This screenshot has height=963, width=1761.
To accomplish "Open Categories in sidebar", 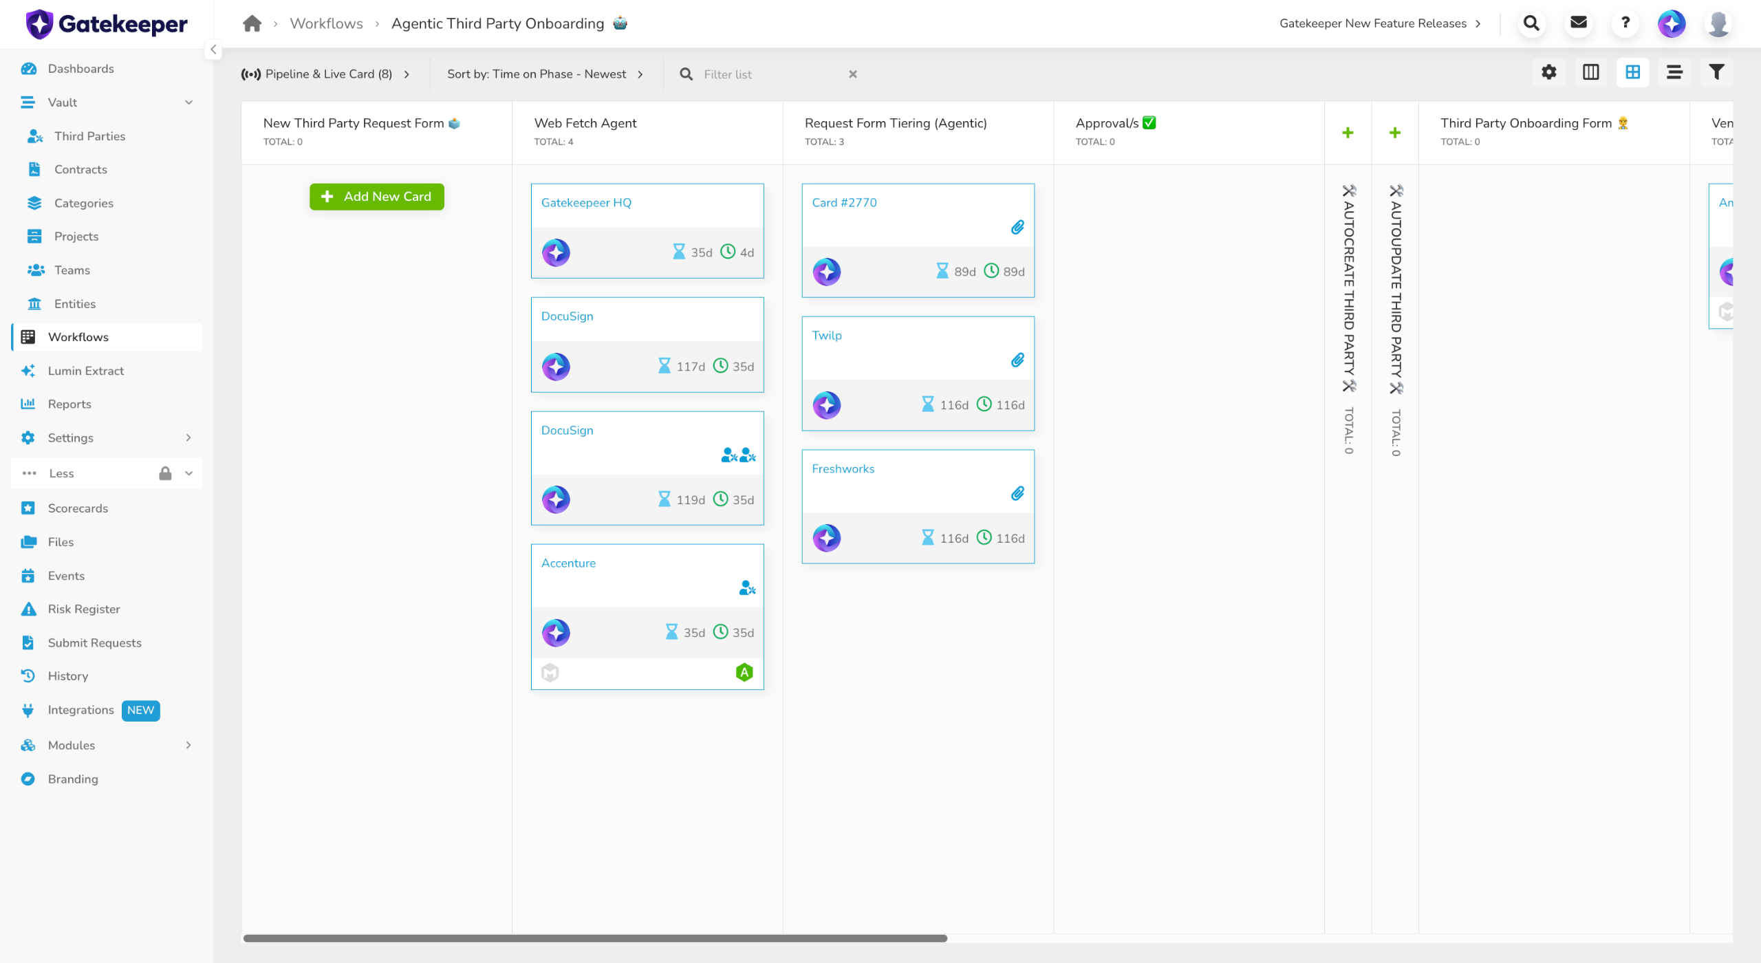I will pyautogui.click(x=107, y=203).
